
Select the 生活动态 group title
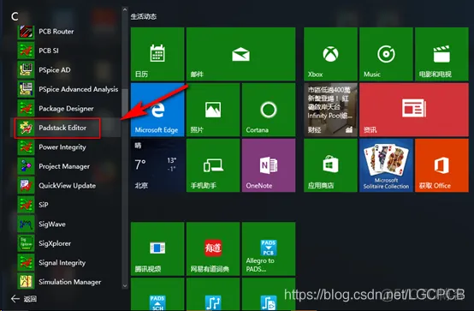tap(144, 16)
